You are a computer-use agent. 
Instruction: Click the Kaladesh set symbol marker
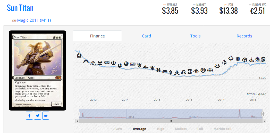[203, 70]
